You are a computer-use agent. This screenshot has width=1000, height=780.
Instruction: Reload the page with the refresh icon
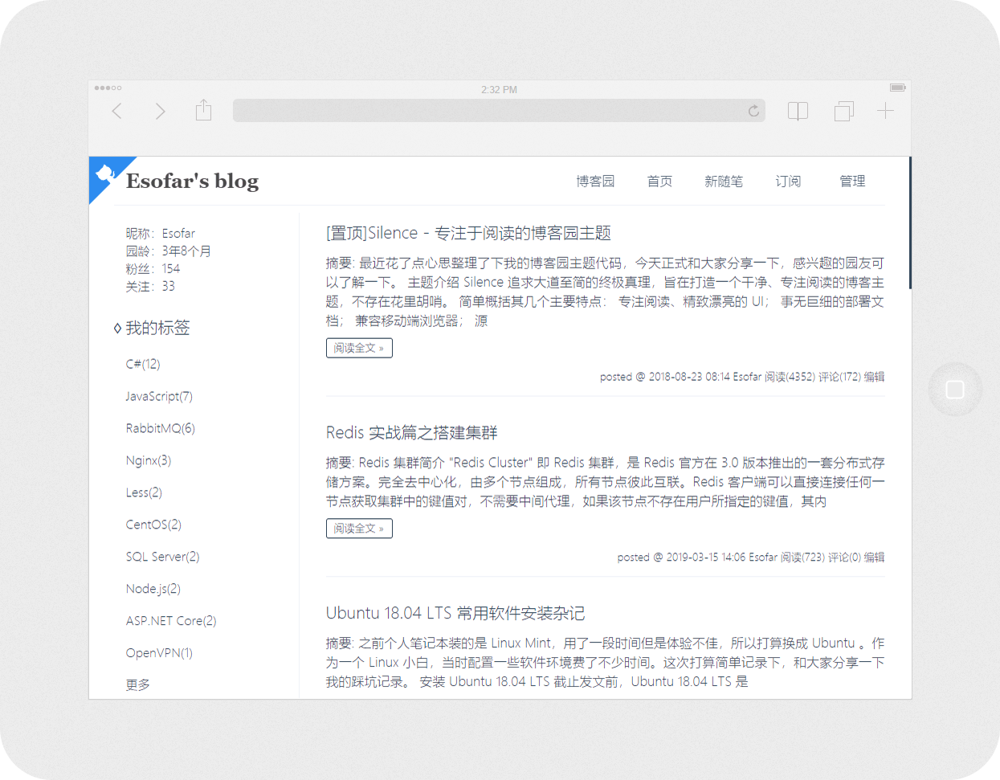[753, 111]
